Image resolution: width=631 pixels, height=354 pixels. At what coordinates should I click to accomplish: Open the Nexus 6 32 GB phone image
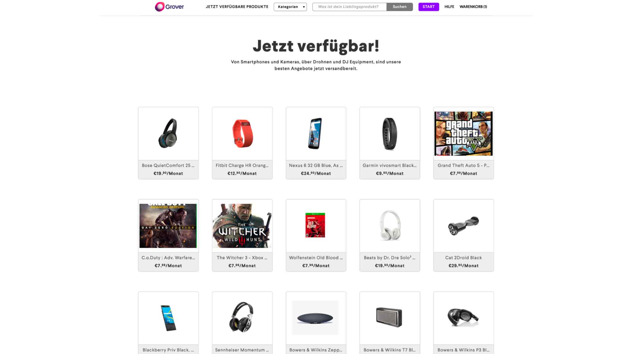315,133
